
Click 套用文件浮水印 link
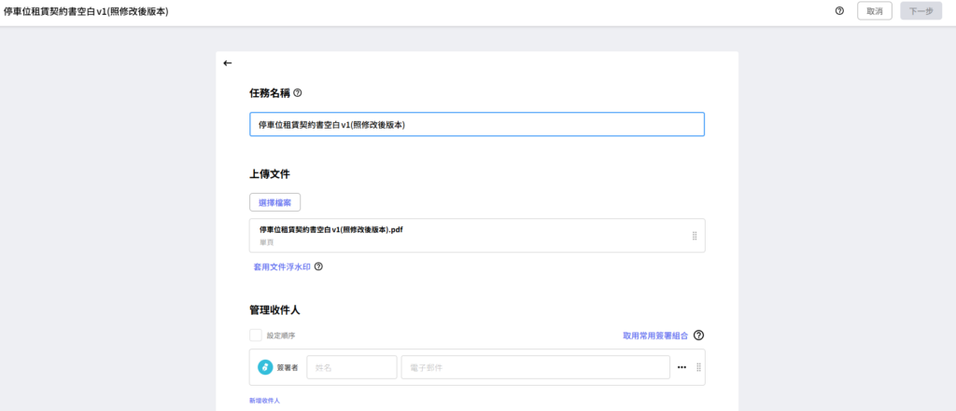click(280, 267)
